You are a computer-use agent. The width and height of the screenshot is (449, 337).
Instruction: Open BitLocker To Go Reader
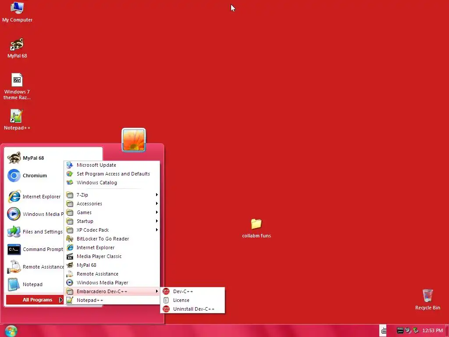(x=112, y=239)
